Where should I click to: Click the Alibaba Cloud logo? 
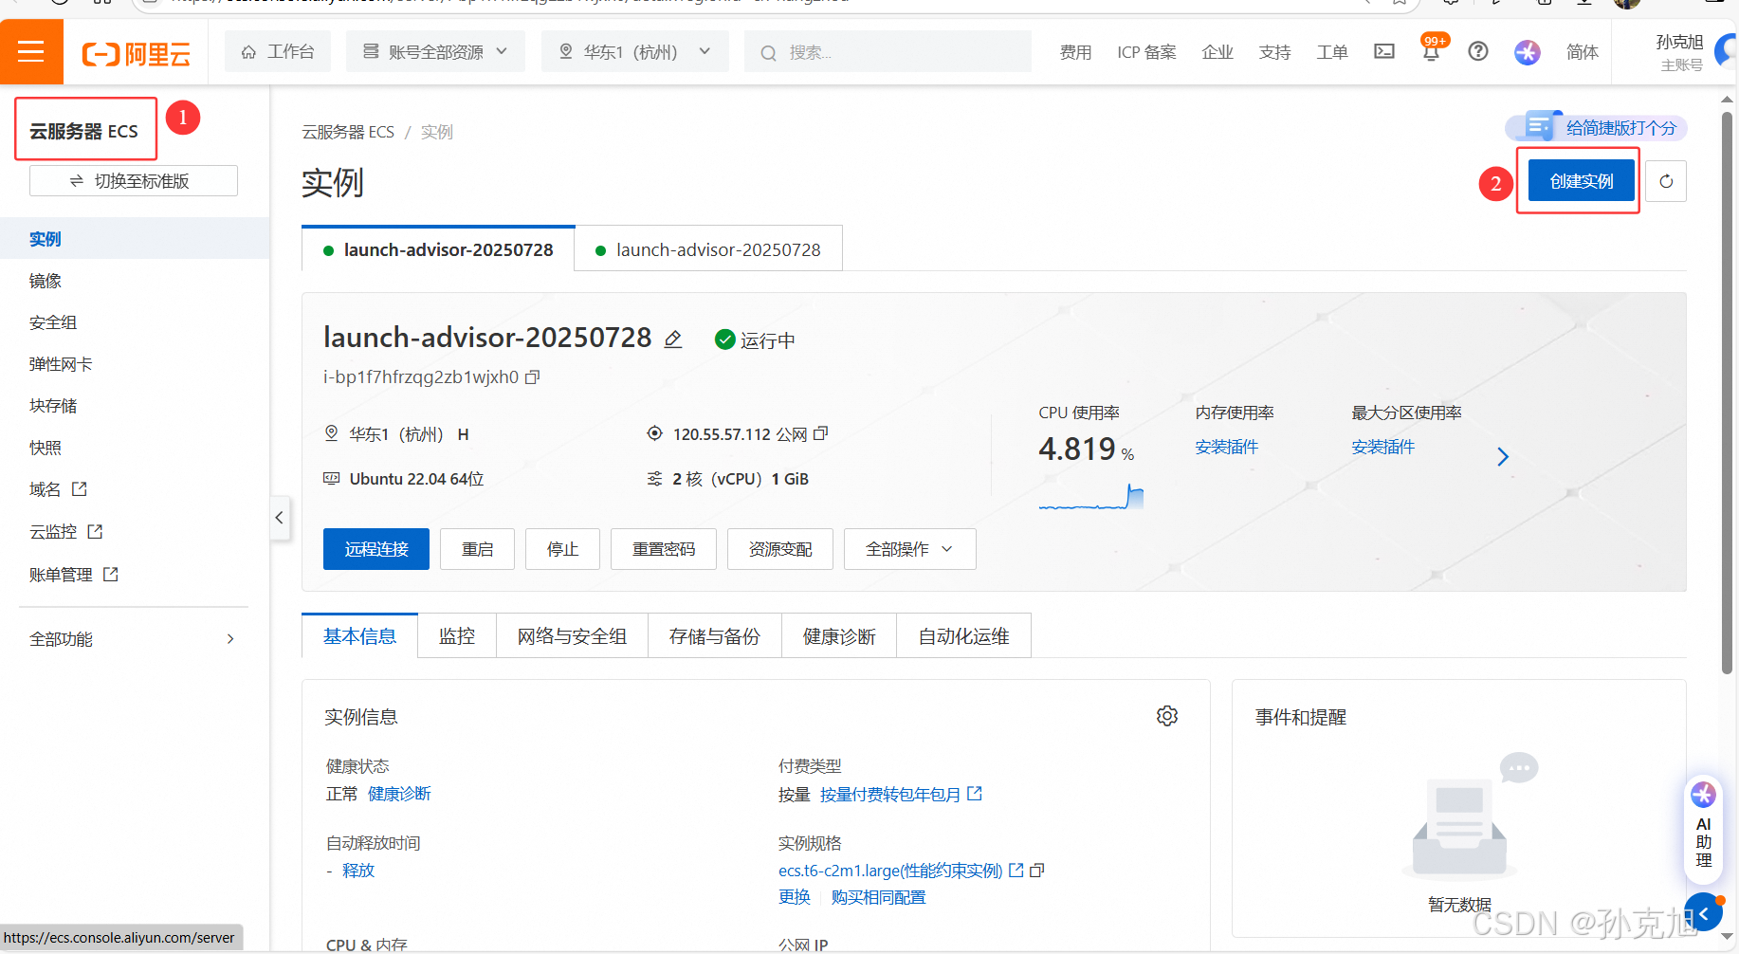[137, 54]
